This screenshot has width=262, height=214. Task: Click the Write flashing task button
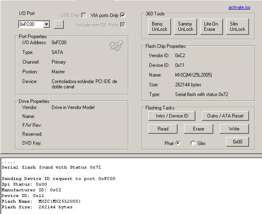[234, 129]
